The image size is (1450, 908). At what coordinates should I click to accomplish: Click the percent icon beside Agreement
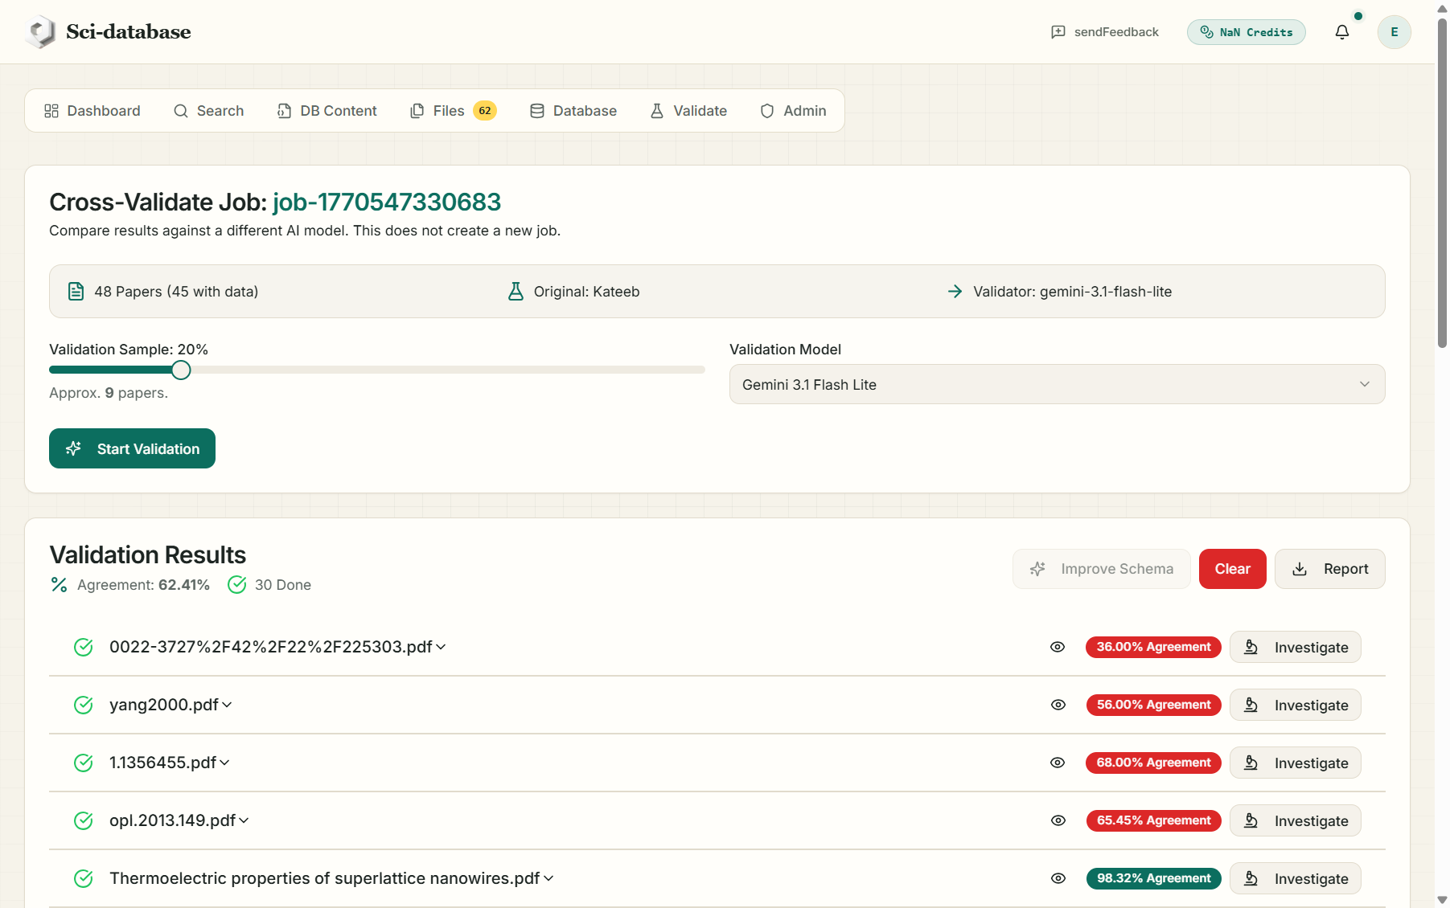[59, 585]
